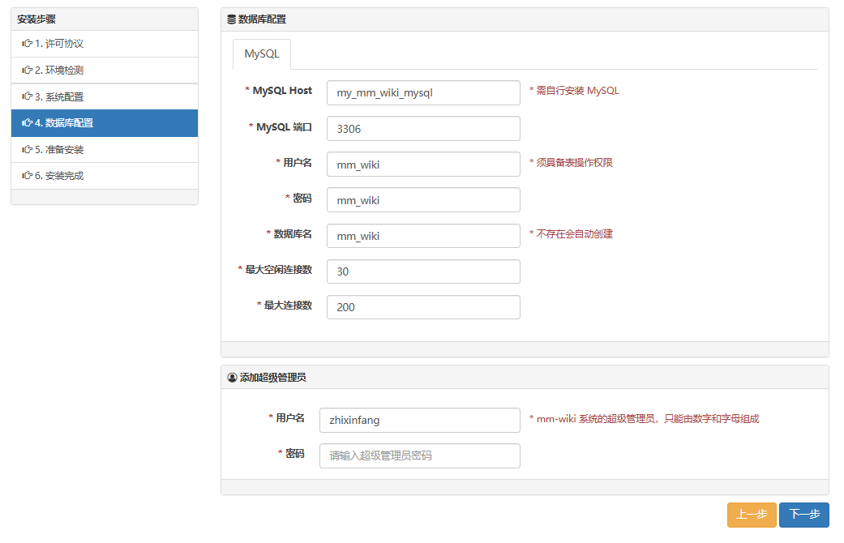Open step 5 准备安装
The height and width of the screenshot is (543, 844).
pyautogui.click(x=105, y=150)
